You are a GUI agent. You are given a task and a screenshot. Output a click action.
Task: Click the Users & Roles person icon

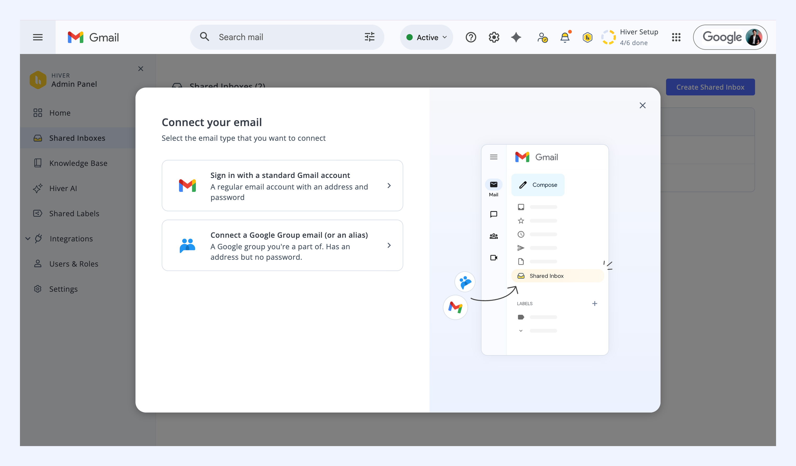pyautogui.click(x=38, y=264)
